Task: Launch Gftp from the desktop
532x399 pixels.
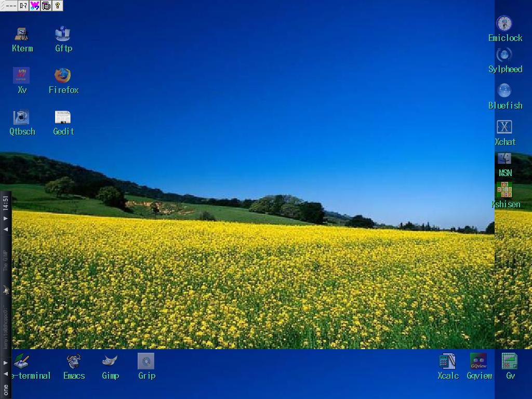Action: click(63, 35)
